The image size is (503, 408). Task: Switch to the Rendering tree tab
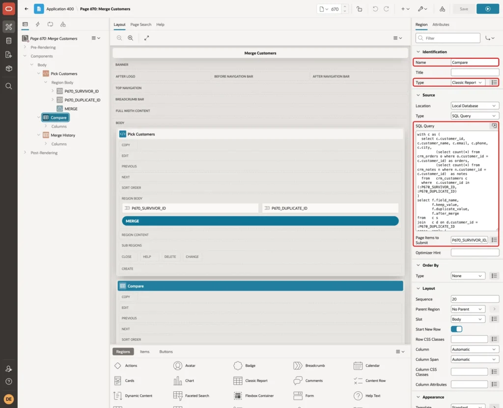(x=25, y=25)
